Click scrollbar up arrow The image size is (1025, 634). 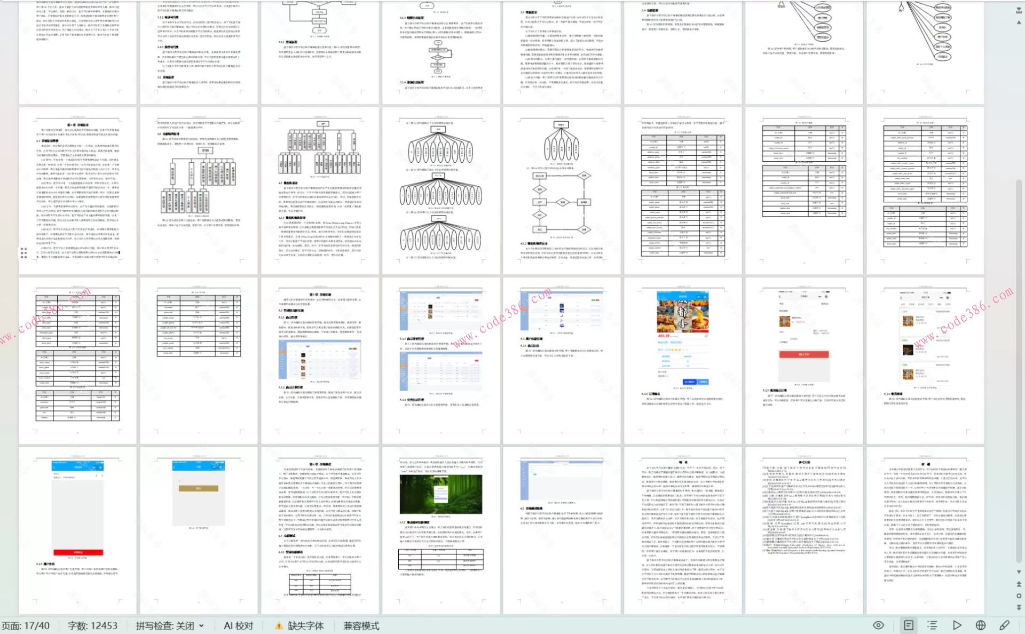pos(1019,22)
